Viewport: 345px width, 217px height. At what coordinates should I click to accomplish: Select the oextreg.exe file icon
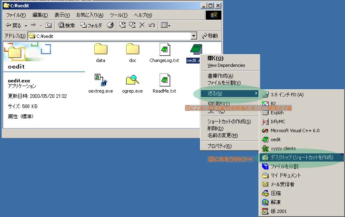point(100,80)
